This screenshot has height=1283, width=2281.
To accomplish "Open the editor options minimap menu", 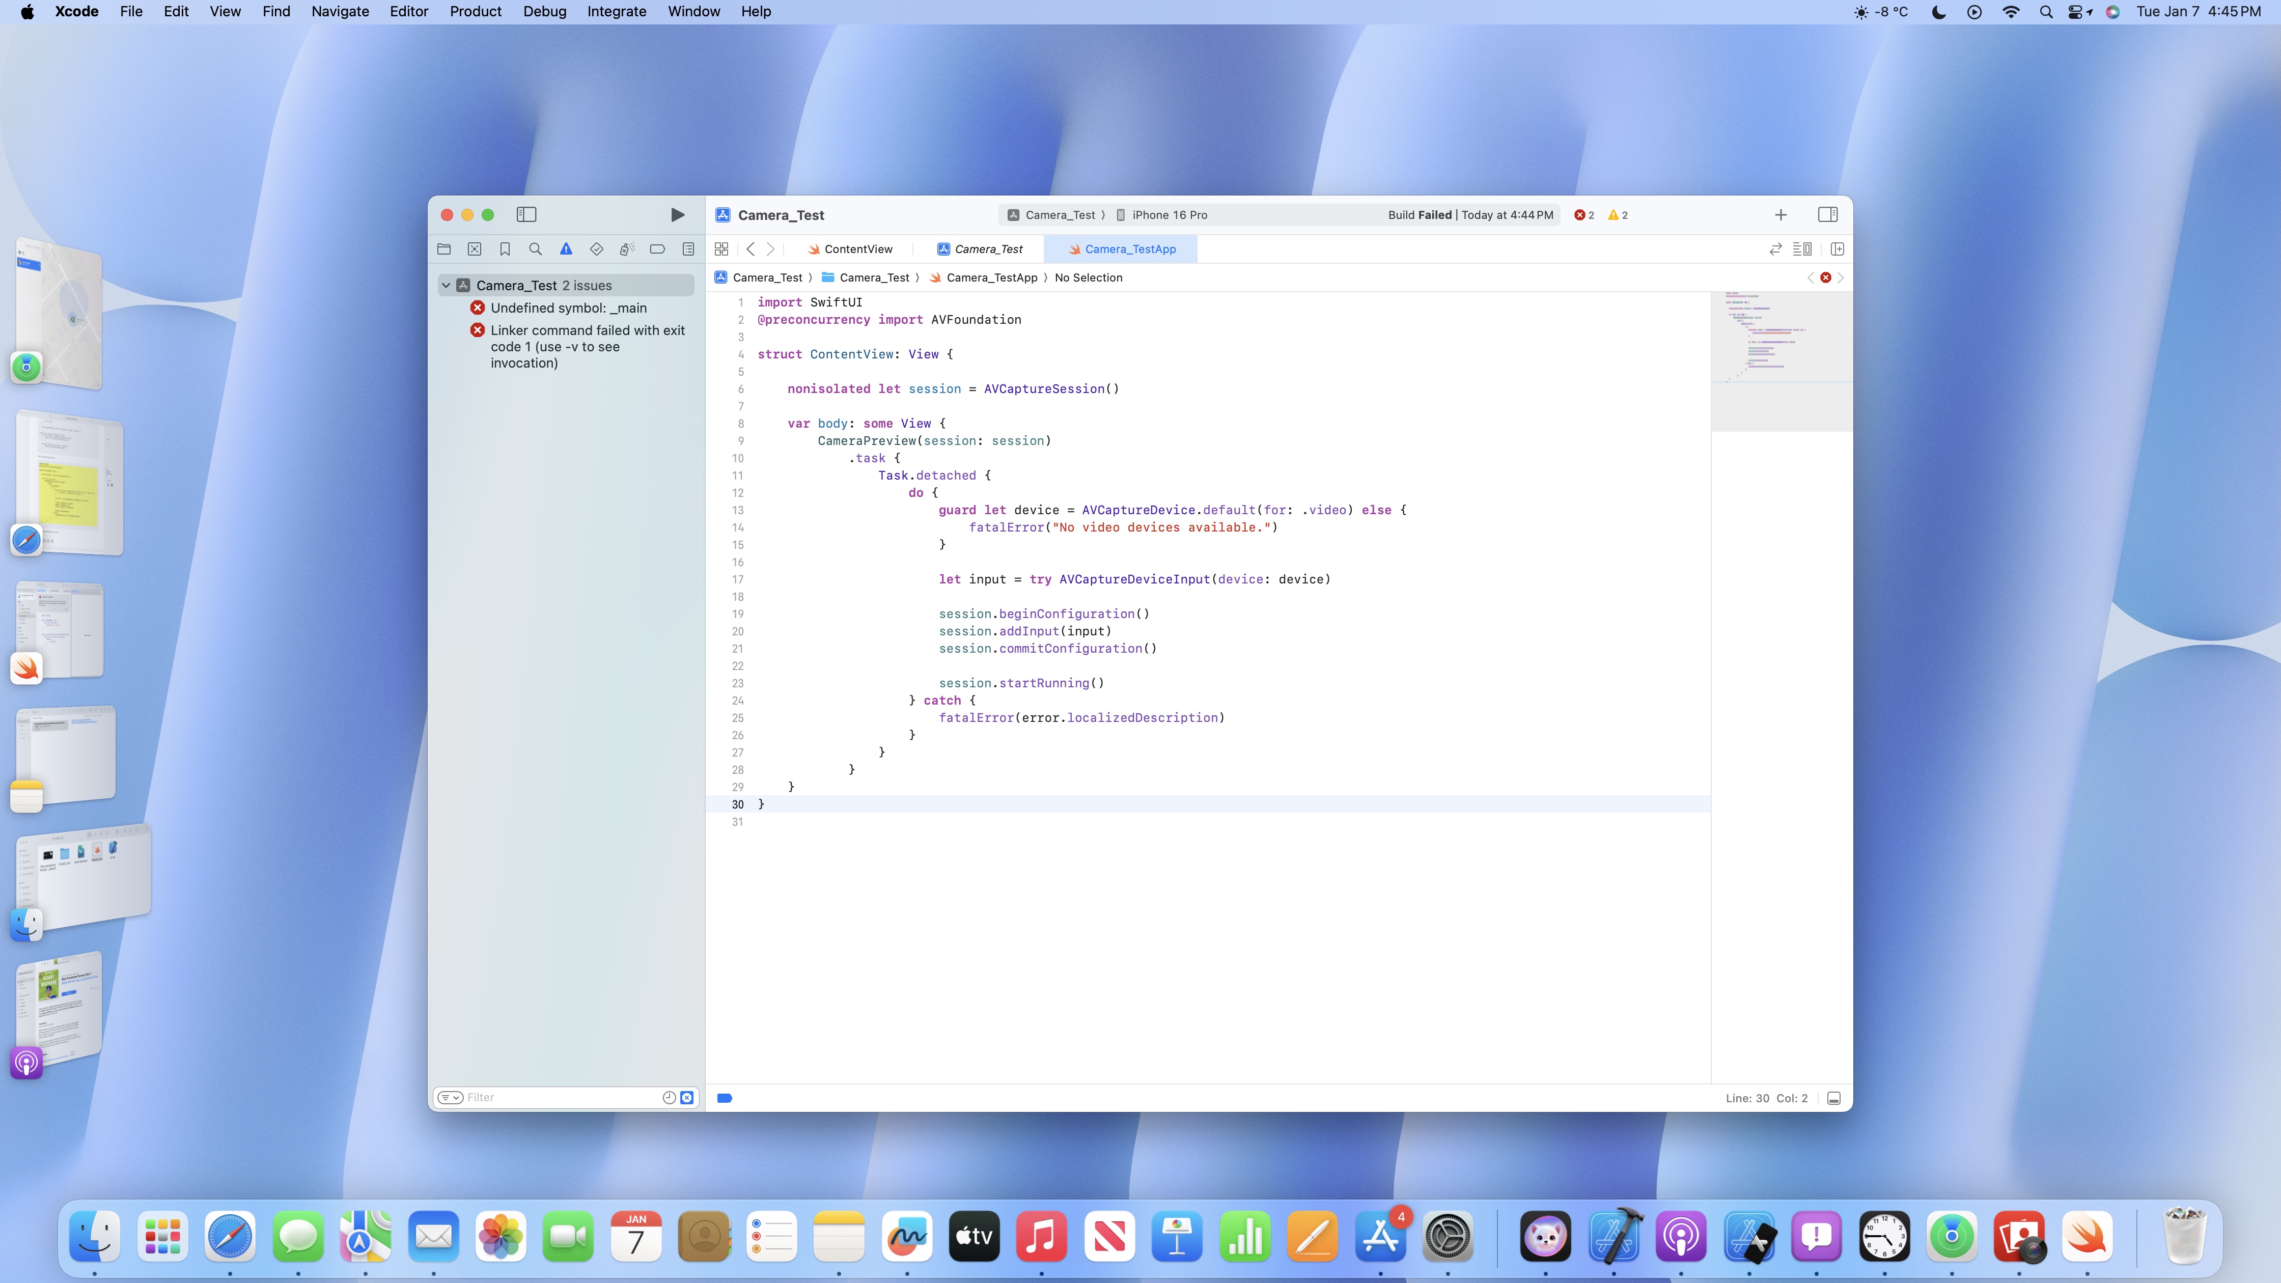I will click(x=1802, y=249).
